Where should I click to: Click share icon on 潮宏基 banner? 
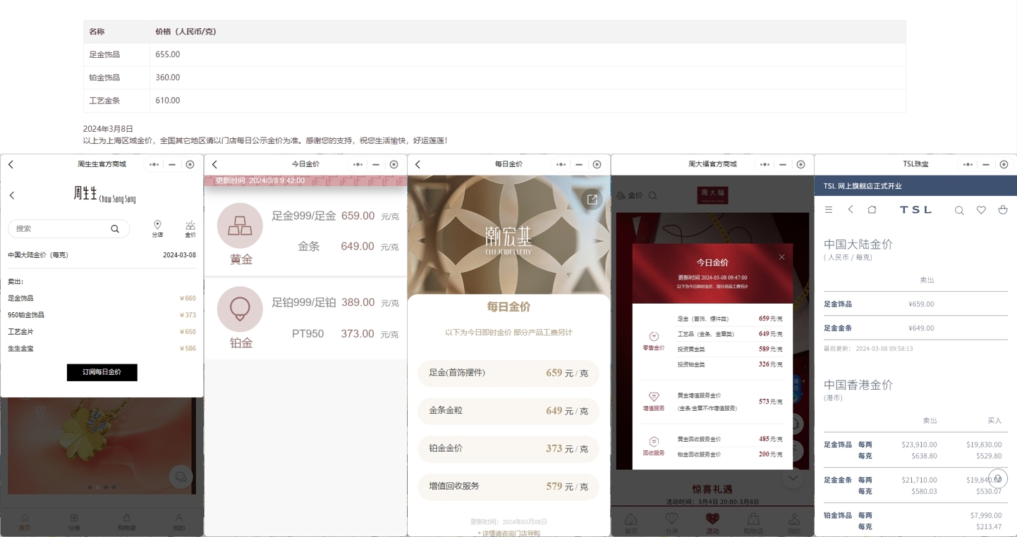[x=592, y=199]
